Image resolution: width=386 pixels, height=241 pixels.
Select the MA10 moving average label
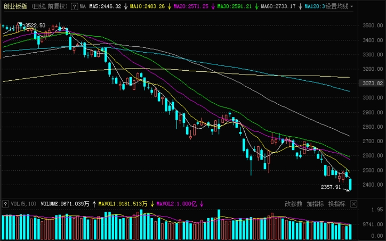click(x=146, y=6)
